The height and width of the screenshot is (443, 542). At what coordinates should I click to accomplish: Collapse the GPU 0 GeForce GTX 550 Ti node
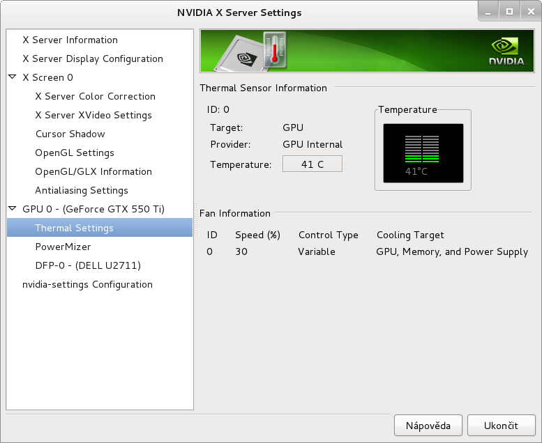tap(13, 208)
